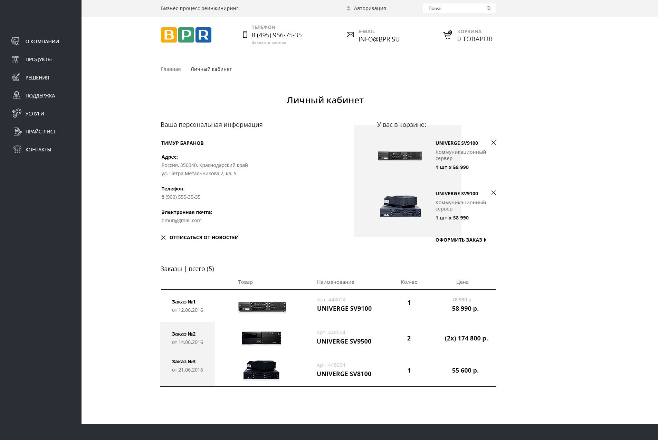Open Услуги menu item
The image size is (658, 440).
35,114
